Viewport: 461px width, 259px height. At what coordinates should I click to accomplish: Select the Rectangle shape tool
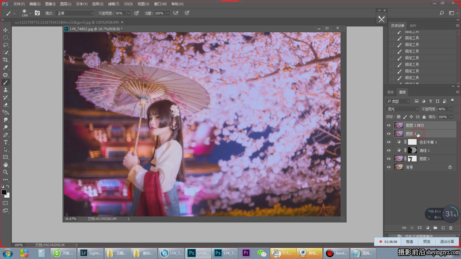tap(5, 157)
